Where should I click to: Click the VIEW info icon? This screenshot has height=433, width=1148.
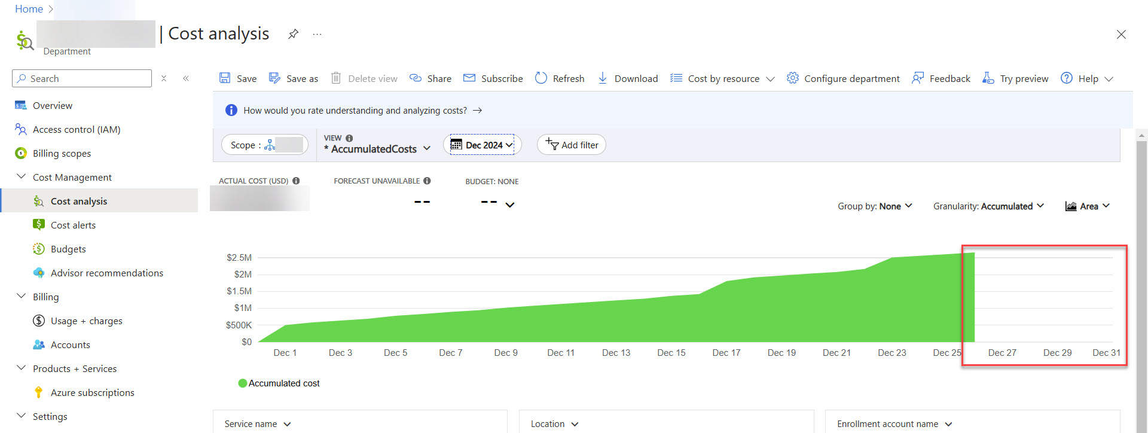pyautogui.click(x=349, y=138)
